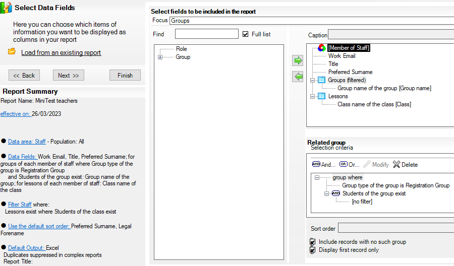Open Use the default sort order link
Viewport: 454px width, 266px height.
[x=39, y=226]
